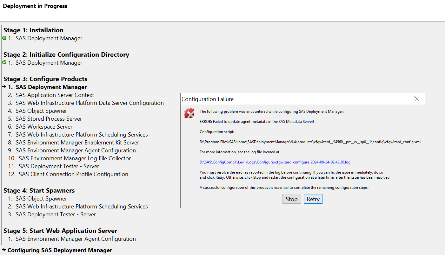445x255 pixels.
Task: Click Stage 4: Start Spawners heading
Action: point(39,190)
